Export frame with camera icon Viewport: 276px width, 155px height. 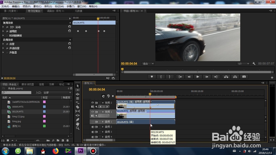click(x=244, y=77)
